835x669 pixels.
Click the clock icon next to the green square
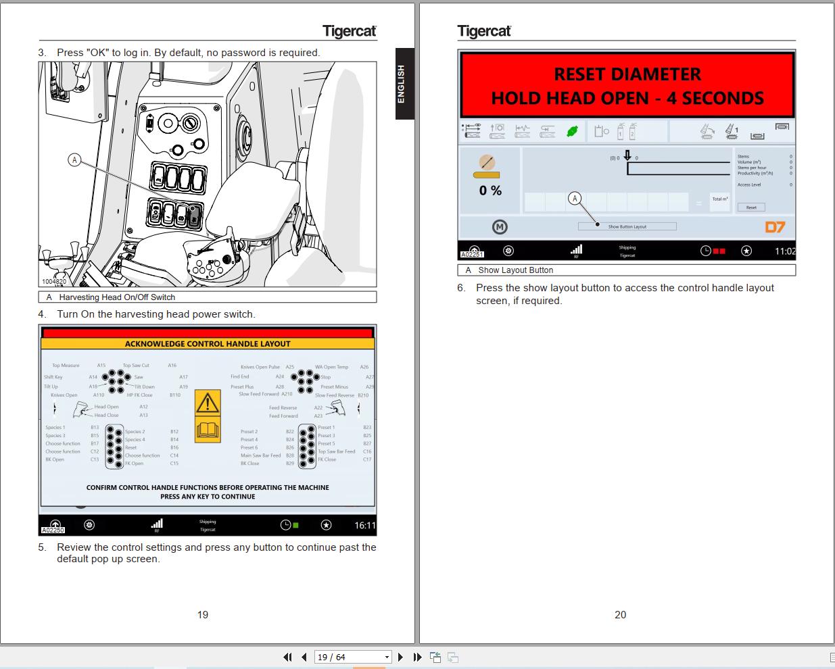(285, 525)
